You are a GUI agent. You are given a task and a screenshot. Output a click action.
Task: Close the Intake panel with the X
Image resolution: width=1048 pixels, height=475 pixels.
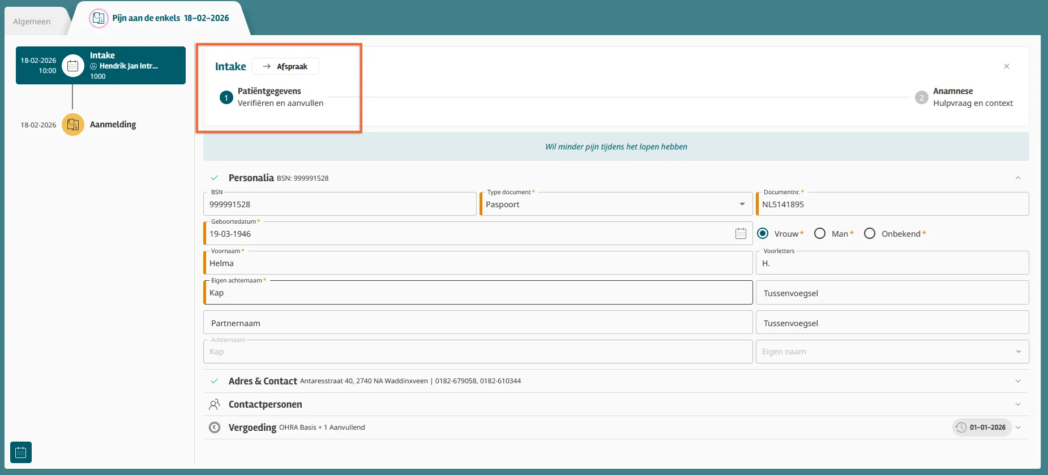point(1006,66)
